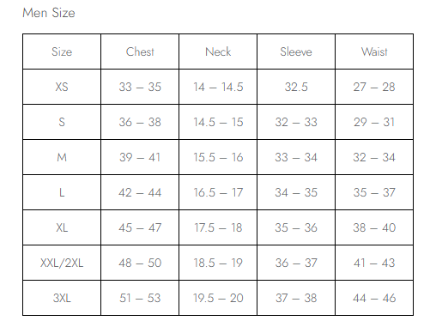Select the 3XL size label
Image resolution: width=436 pixels, height=327 pixels.
click(x=62, y=298)
